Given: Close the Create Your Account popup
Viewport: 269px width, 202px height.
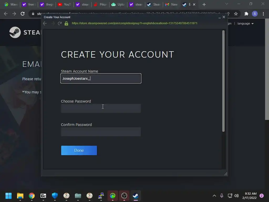Looking at the screenshot, I should point(224,17).
